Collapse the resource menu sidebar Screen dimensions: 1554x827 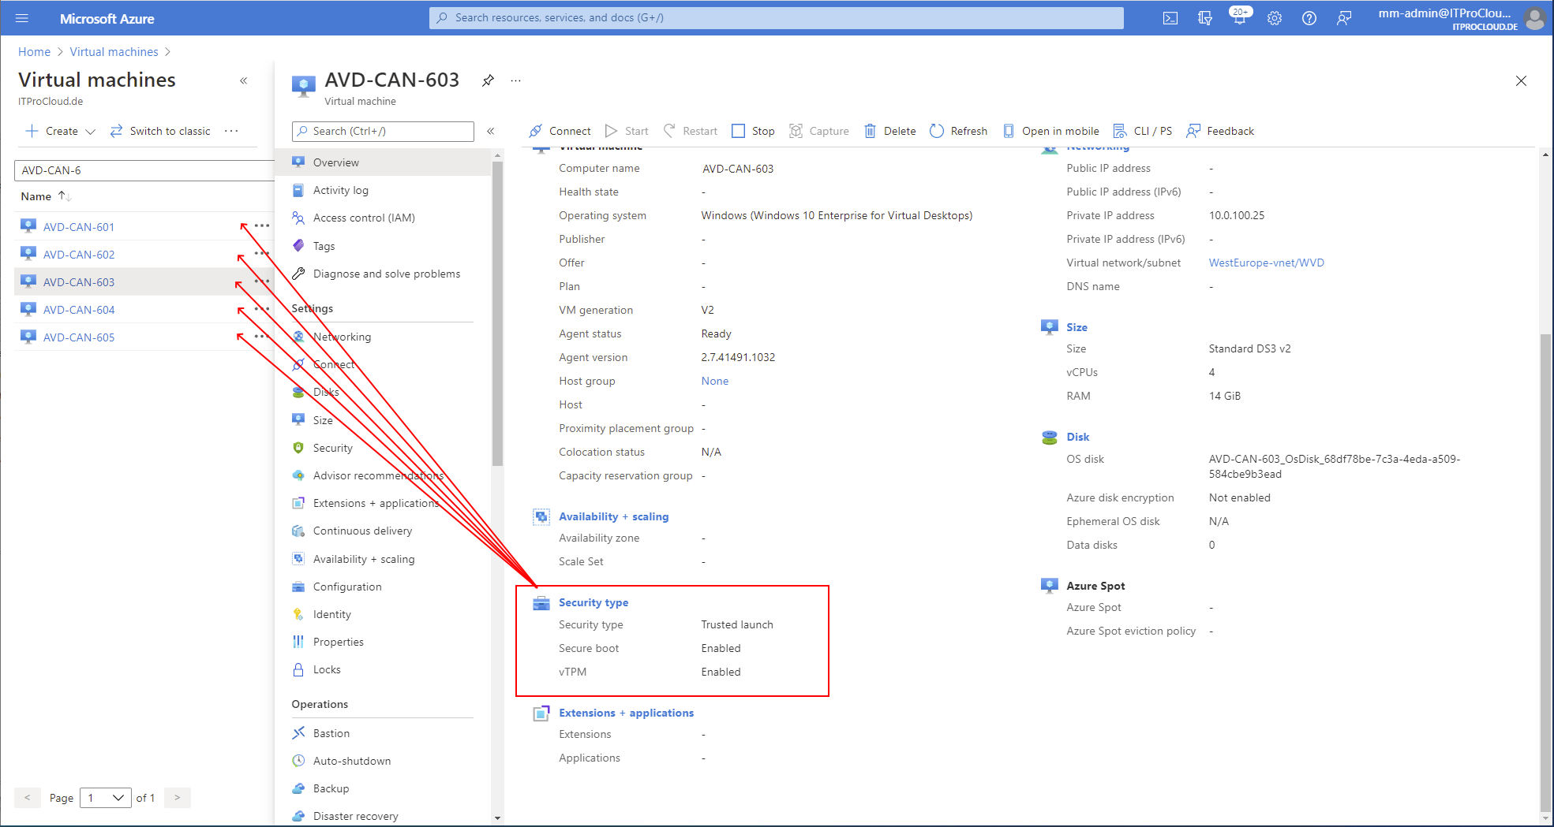click(490, 131)
